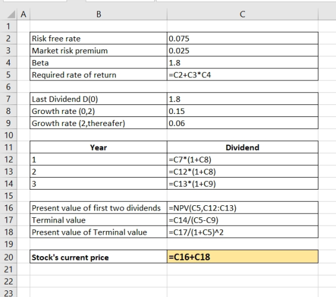Select row 20 header
The width and height of the screenshot is (336, 297).
point(8,257)
